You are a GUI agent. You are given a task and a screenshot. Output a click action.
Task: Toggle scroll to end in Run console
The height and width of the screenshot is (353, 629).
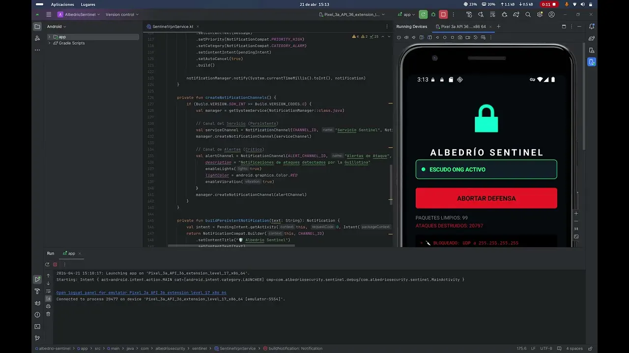[48, 299]
